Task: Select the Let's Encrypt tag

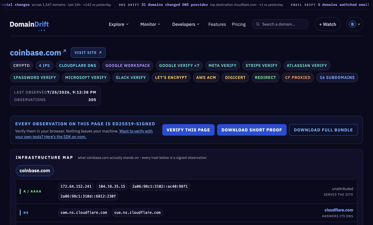Action: 171,78
